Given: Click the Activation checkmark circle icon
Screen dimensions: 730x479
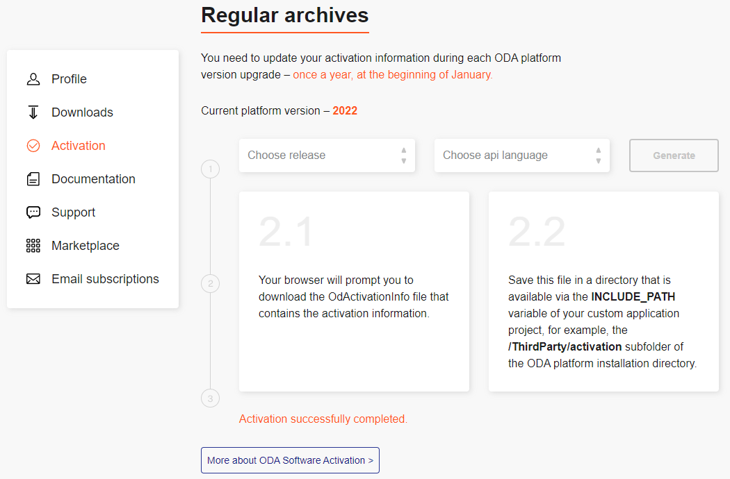Looking at the screenshot, I should 33,146.
